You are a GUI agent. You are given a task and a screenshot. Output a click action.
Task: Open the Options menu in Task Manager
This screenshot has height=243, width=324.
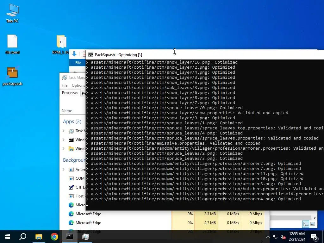click(x=78, y=85)
